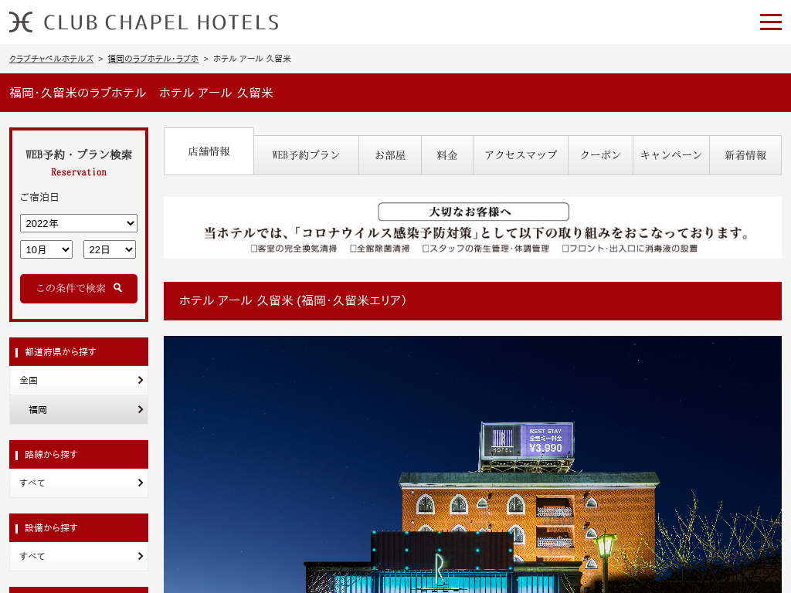Open the キャンペーン tab
This screenshot has width=791, height=593.
[671, 154]
